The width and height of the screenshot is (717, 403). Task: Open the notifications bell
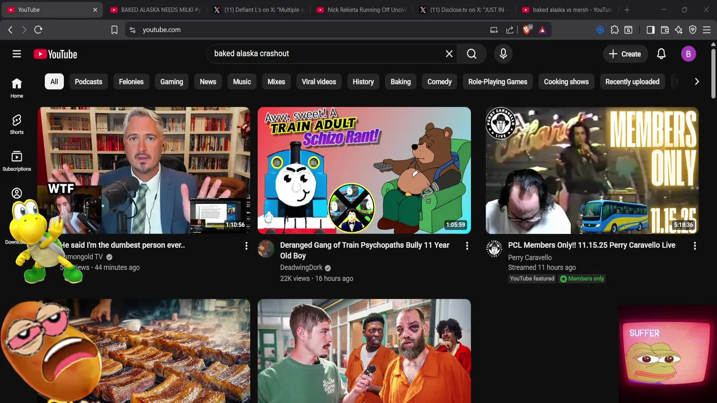pos(661,54)
